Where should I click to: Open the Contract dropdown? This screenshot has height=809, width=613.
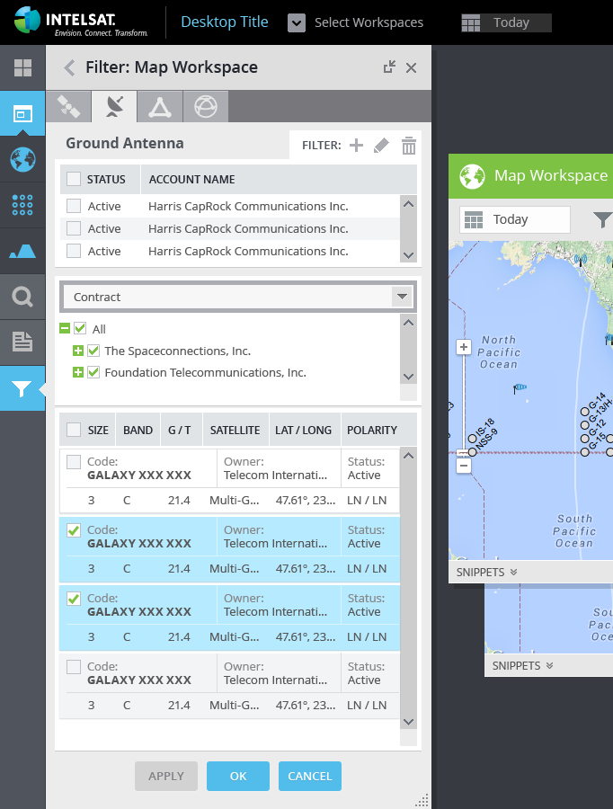pos(238,297)
